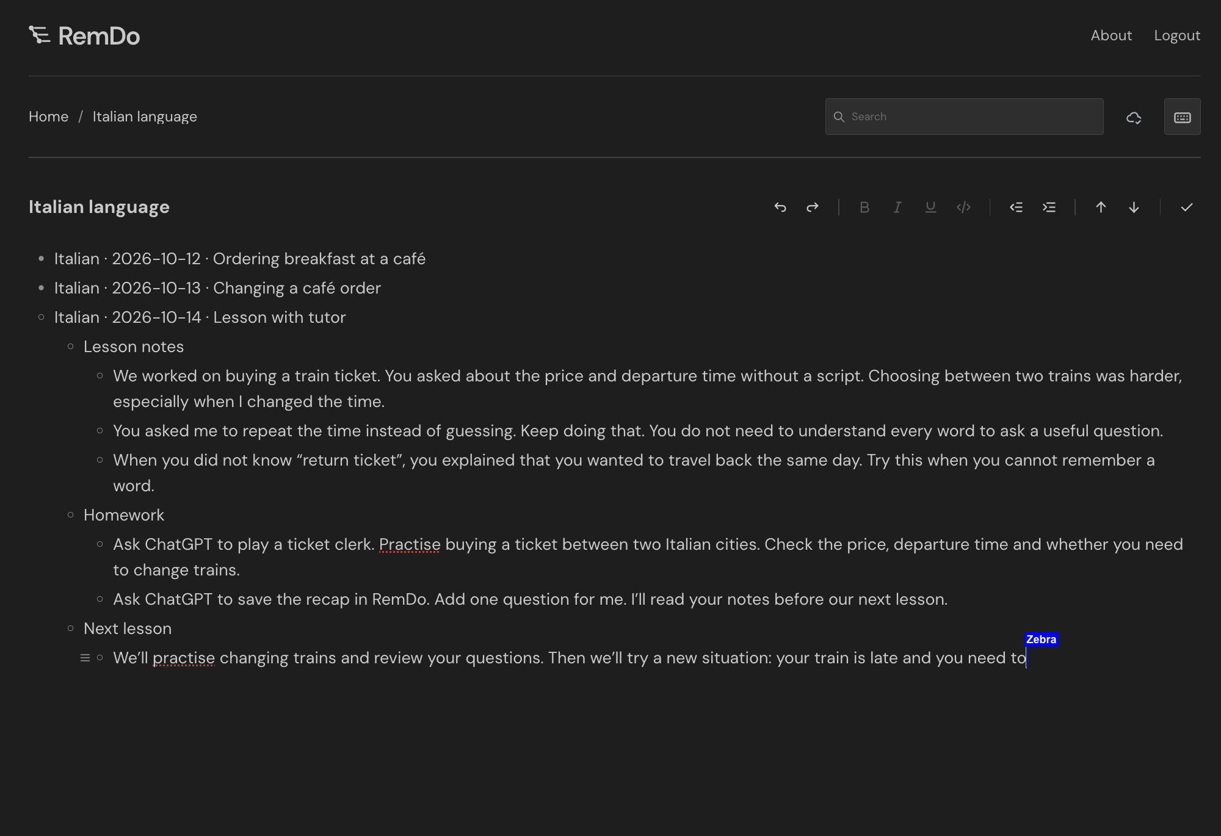Toggle underline formatting
Screen dimensions: 1221x836
pyautogui.click(x=930, y=207)
